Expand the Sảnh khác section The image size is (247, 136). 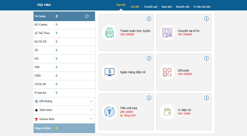(x=91, y=110)
